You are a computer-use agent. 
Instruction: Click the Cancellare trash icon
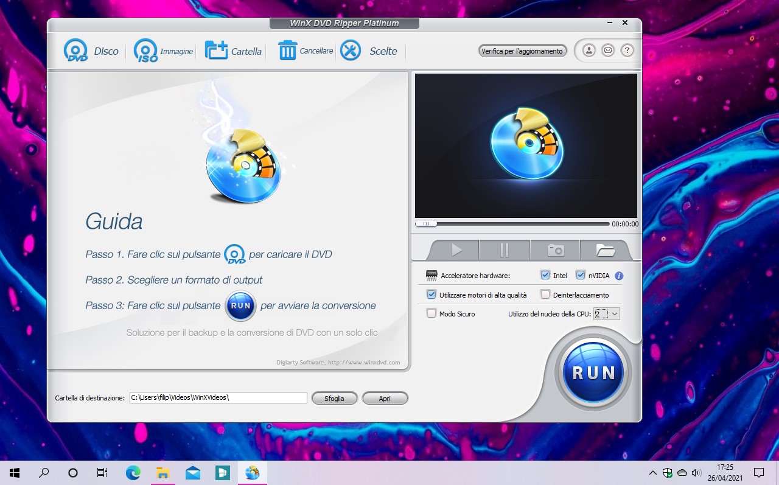(x=287, y=51)
